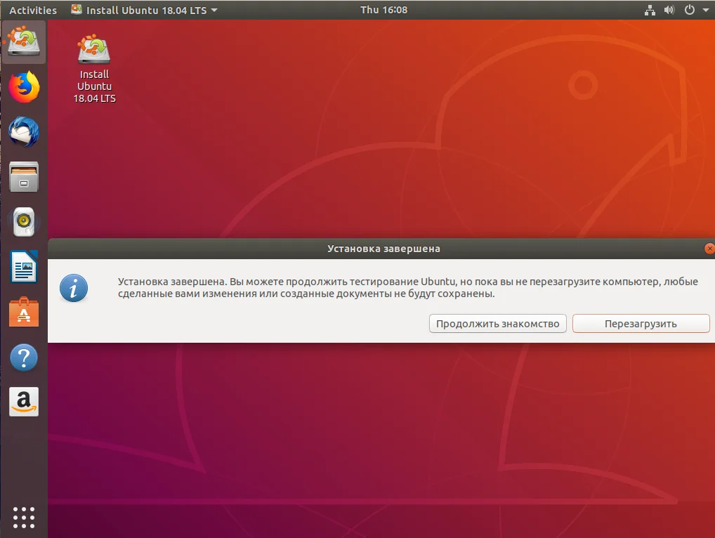Open the Files manager in the dock

click(x=24, y=177)
